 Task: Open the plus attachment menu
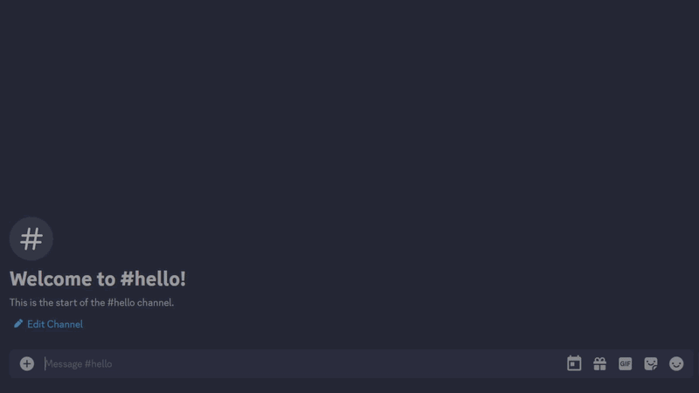[27, 363]
